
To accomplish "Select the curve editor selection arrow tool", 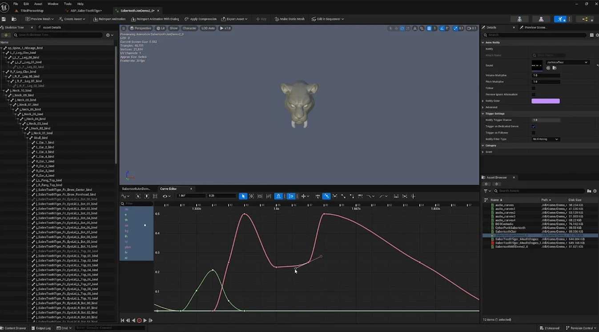I will pyautogui.click(x=243, y=196).
